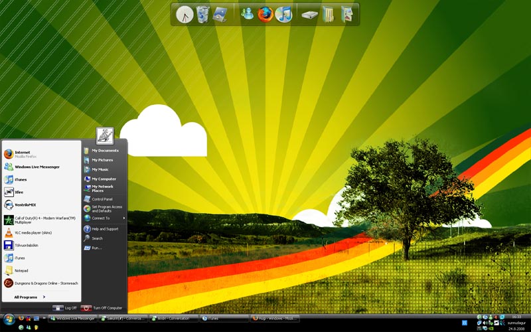
Task: Launch Xfire from Start menu
Action: pyautogui.click(x=41, y=192)
